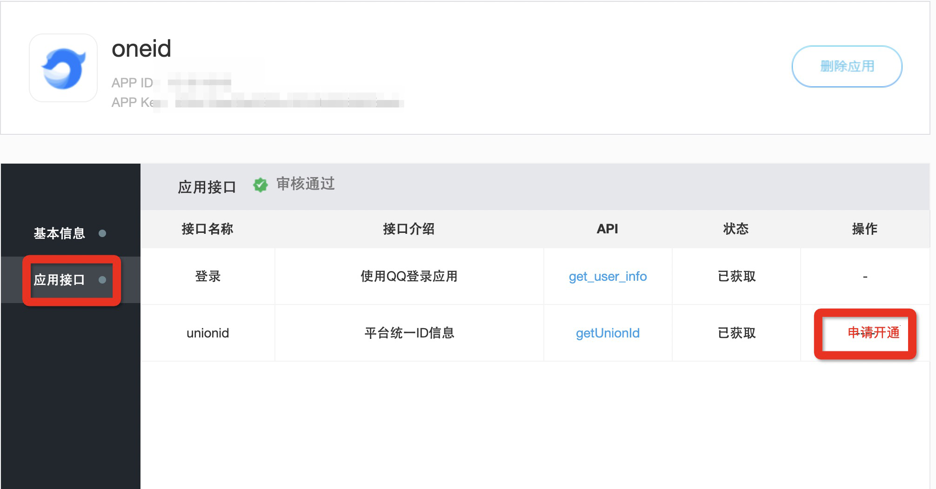Viewport: 936px width, 489px height.
Task: Click the 接口介绍 column header
Action: (x=408, y=229)
